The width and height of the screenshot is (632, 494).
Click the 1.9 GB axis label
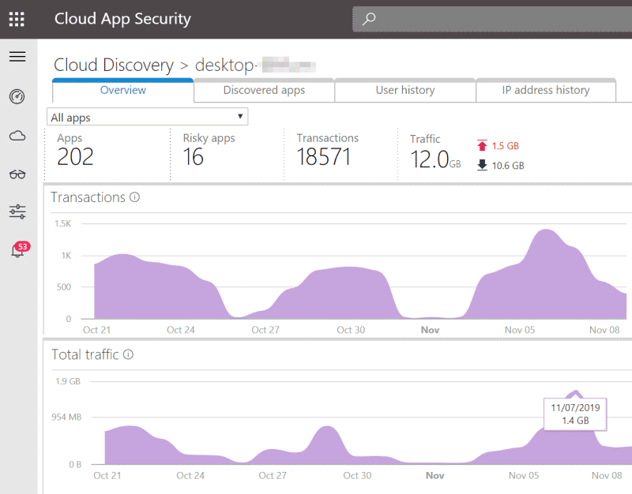(x=68, y=381)
